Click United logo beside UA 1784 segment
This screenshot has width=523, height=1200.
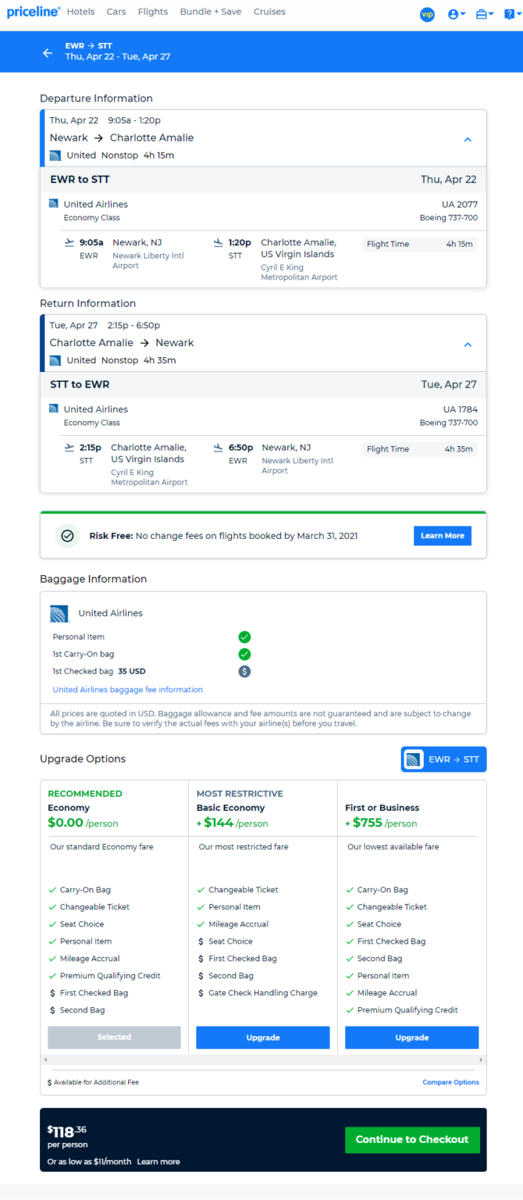tap(53, 409)
